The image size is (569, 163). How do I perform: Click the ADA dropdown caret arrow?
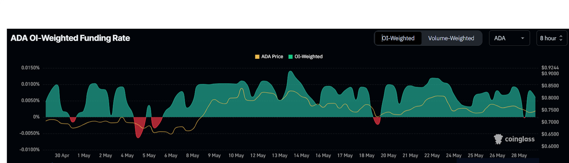[x=522, y=38]
